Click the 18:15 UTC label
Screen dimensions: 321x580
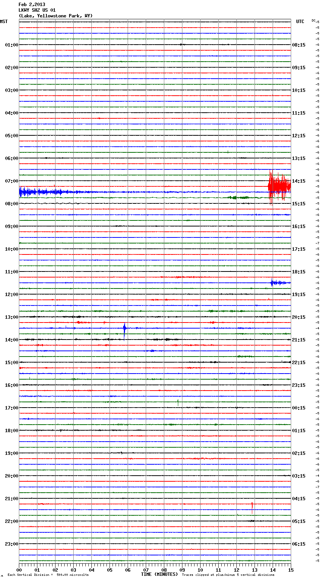299,272
